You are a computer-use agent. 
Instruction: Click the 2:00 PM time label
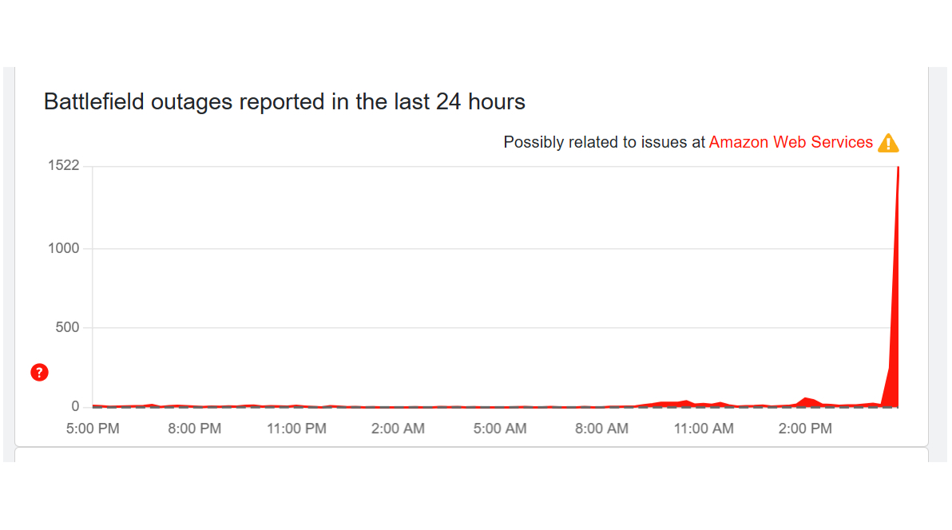point(805,429)
